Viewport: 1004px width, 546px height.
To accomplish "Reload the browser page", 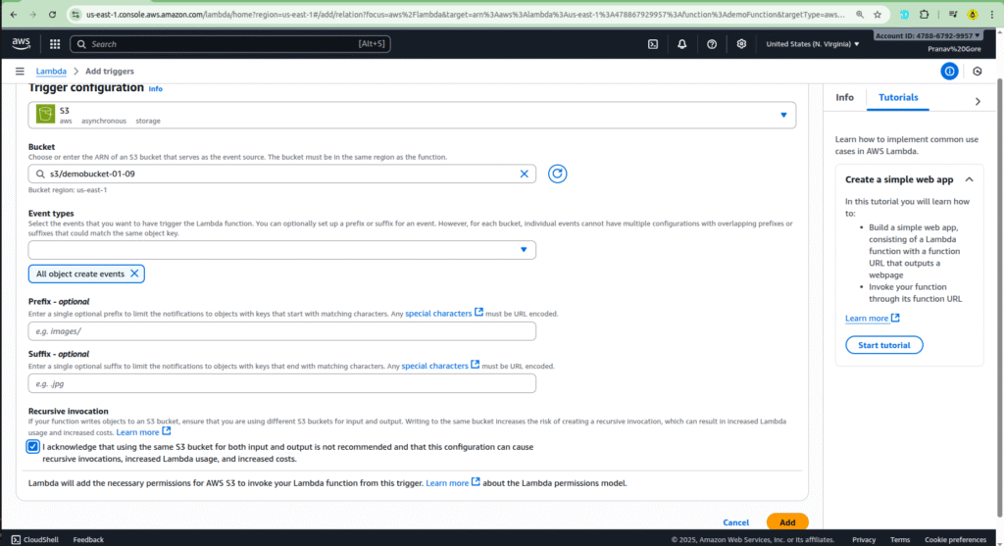I will click(53, 14).
